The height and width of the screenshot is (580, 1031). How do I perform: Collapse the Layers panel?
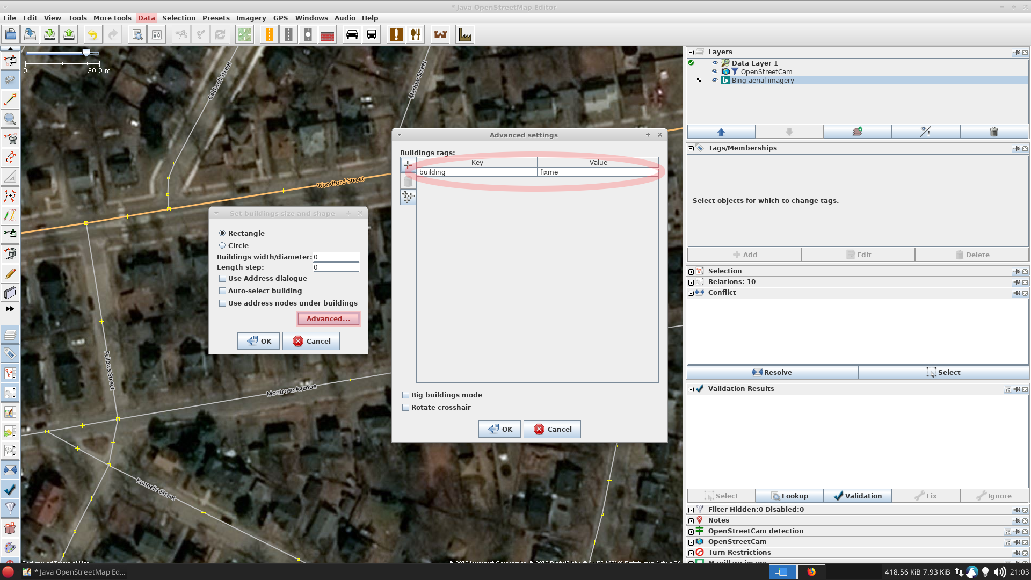click(691, 52)
